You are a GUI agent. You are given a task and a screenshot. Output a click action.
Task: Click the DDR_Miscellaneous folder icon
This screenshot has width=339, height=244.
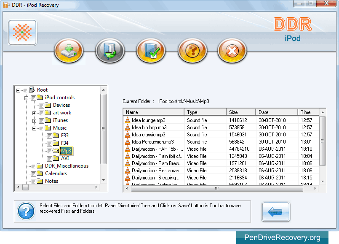[x=40, y=166]
